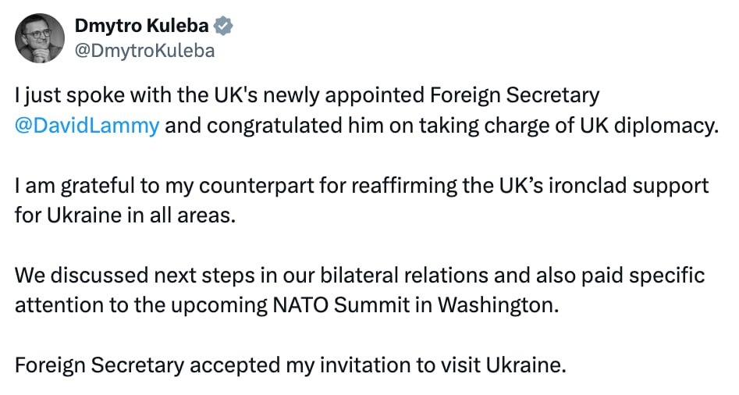Open Dmytro Kuleba's profile picture

pos(40,38)
